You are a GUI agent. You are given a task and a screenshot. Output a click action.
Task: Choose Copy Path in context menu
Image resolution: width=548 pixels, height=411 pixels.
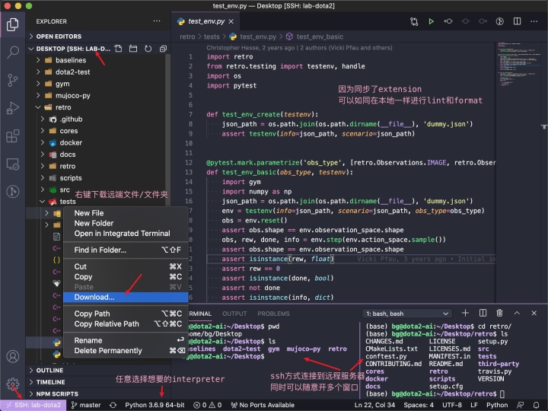click(126, 314)
